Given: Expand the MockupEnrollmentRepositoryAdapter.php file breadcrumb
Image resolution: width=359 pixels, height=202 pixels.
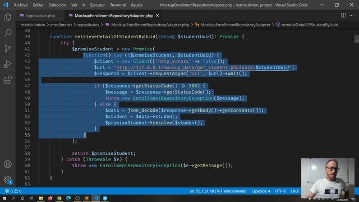Looking at the screenshot, I should pyautogui.click(x=148, y=25).
